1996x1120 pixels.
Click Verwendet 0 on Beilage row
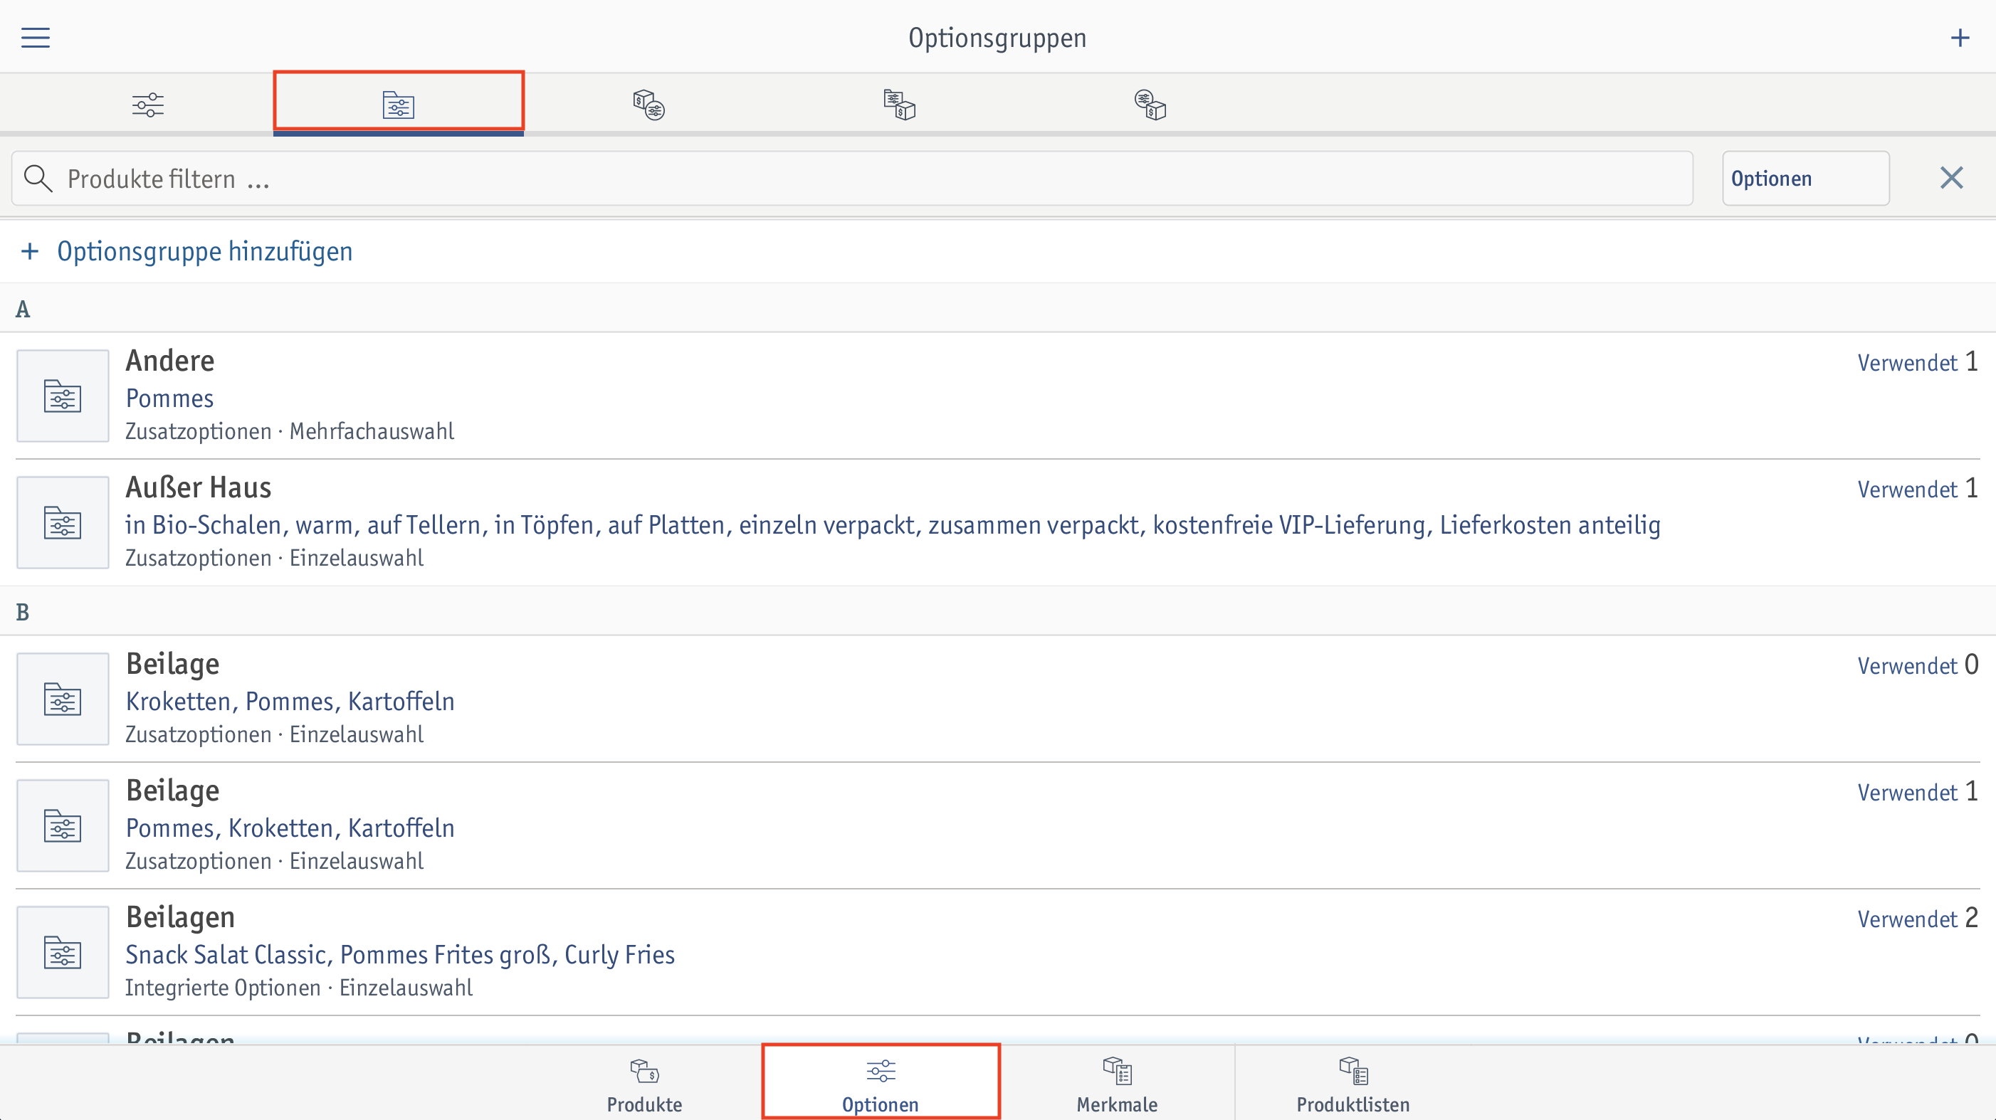coord(1918,665)
